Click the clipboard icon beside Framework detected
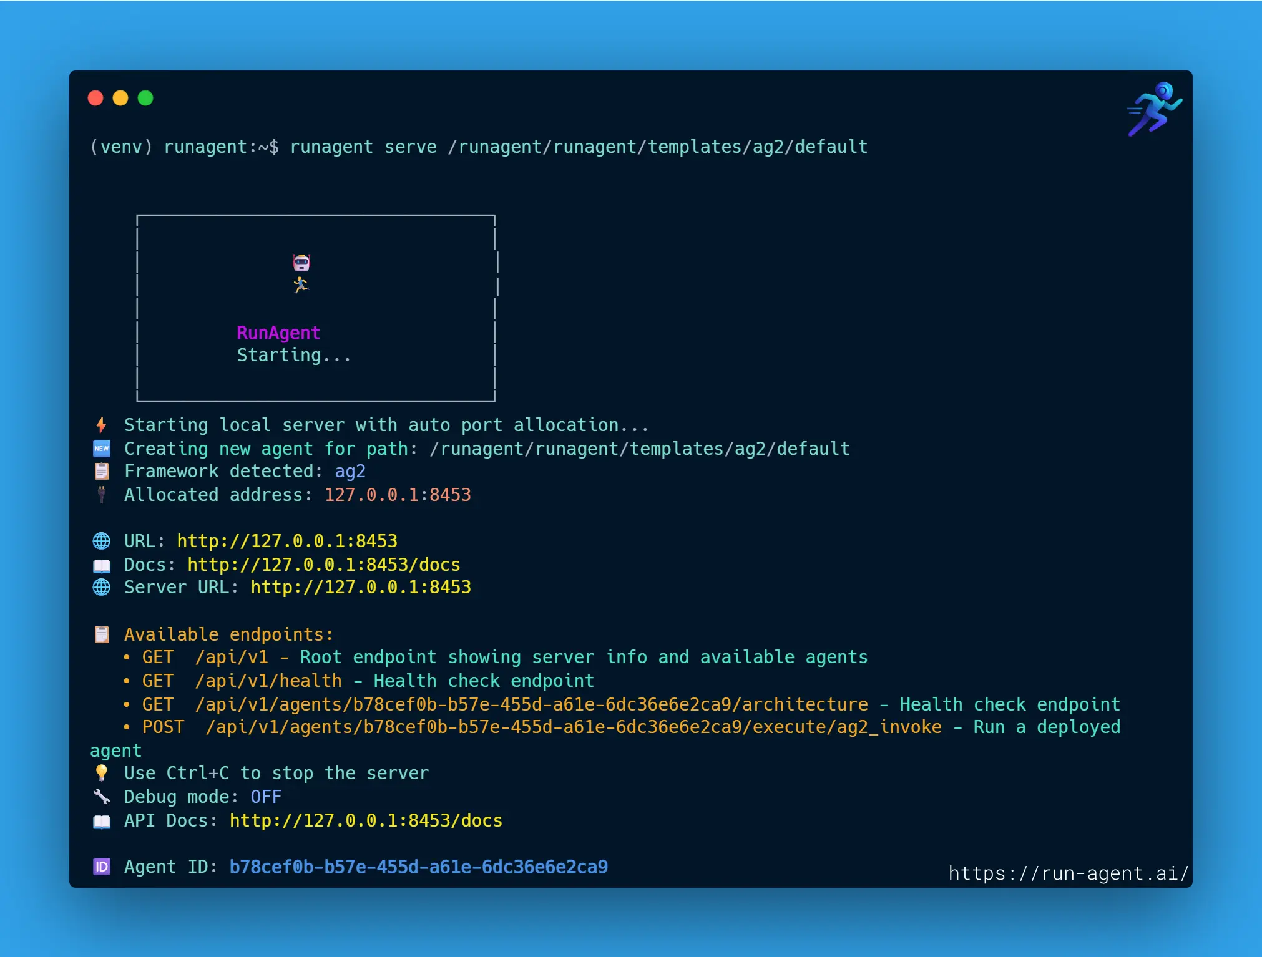 coord(101,471)
